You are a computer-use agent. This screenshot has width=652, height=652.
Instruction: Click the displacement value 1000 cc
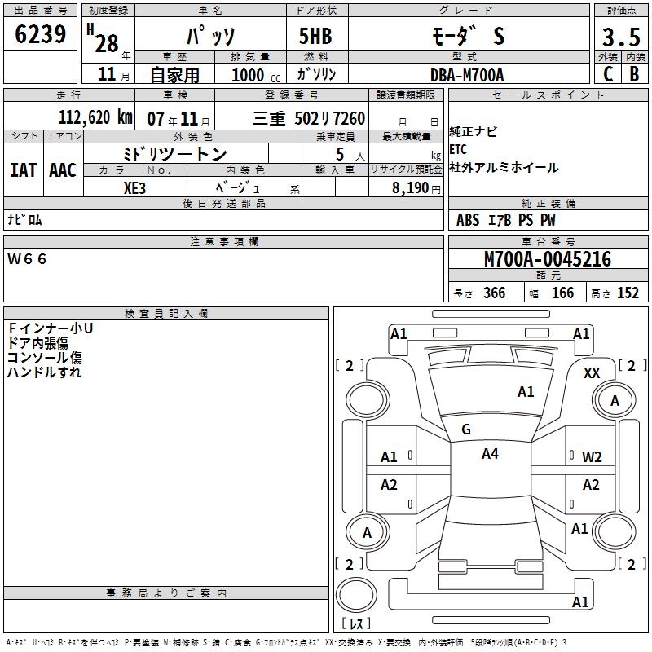(256, 75)
